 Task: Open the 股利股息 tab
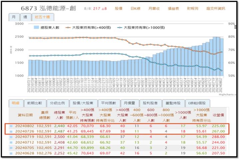point(150,103)
